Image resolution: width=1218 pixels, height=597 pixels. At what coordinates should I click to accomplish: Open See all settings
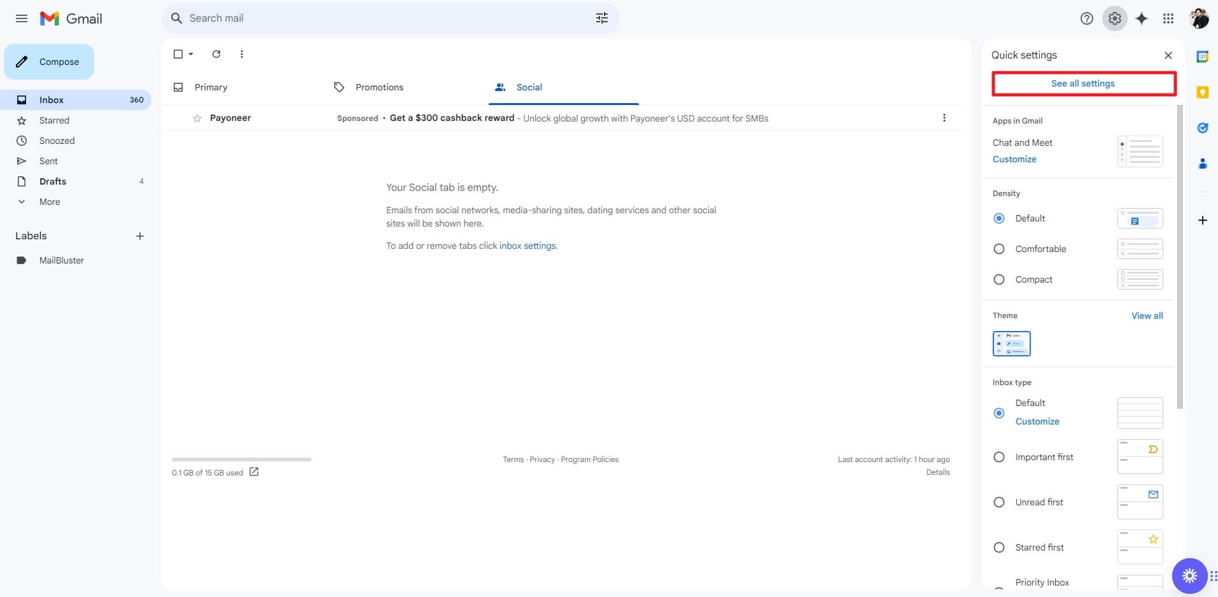[x=1082, y=83]
